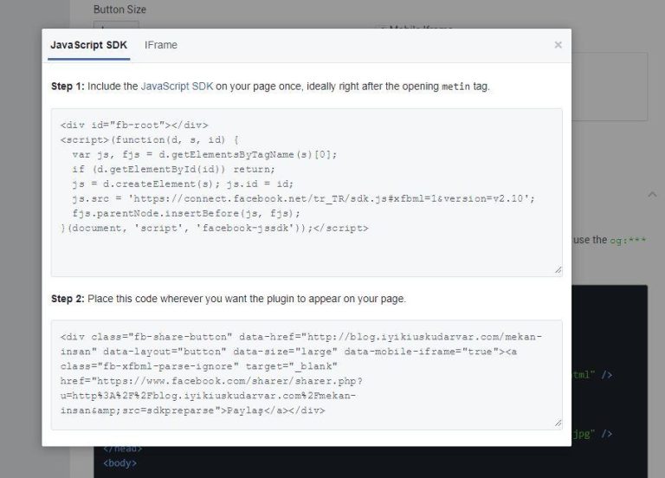The width and height of the screenshot is (665, 478).
Task: Grab the Step 2 code box resize handle
Action: click(x=558, y=423)
